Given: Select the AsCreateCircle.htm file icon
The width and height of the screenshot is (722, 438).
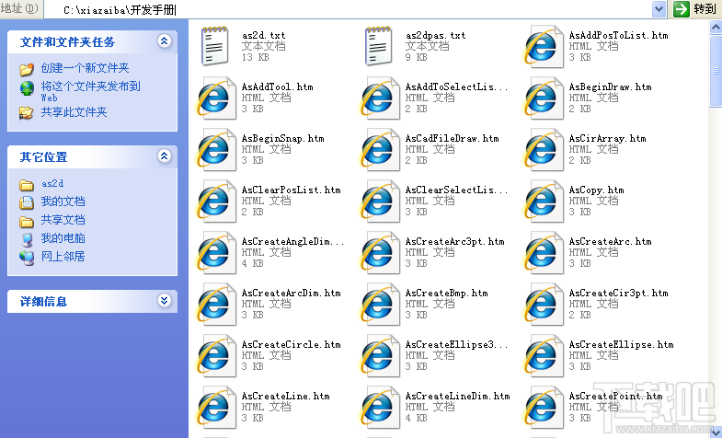Looking at the screenshot, I should tap(215, 356).
